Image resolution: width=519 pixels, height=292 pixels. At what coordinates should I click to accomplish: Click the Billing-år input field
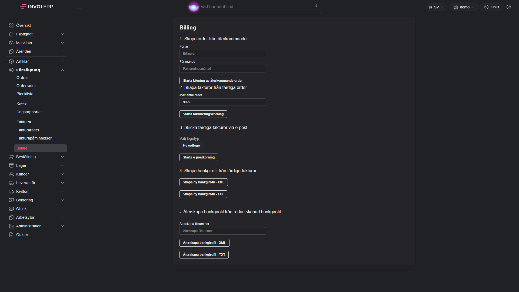point(223,54)
